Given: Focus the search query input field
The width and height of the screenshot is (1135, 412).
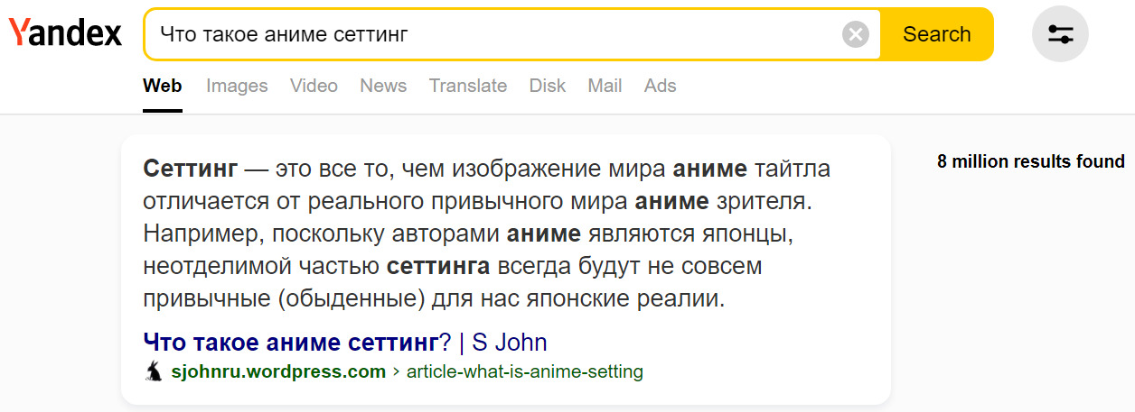Looking at the screenshot, I should click(497, 35).
